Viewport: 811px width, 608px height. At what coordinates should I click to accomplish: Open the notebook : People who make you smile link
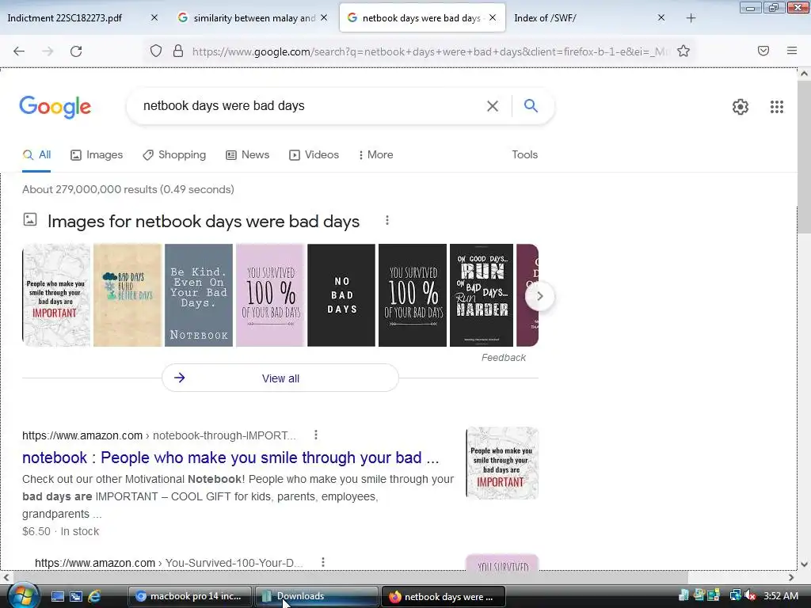click(x=230, y=458)
